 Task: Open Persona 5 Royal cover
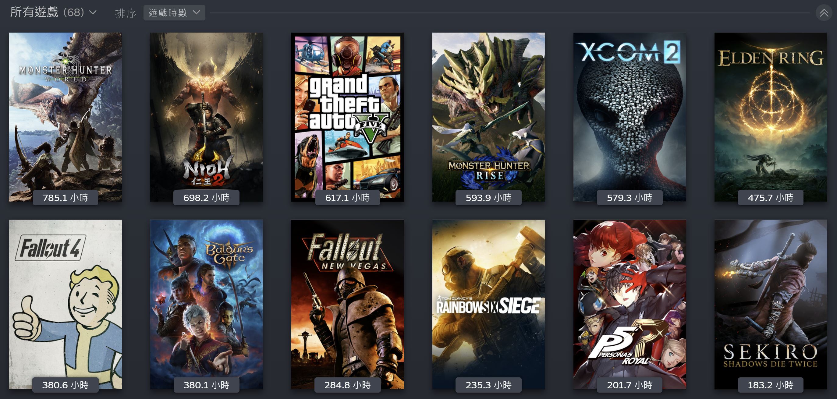click(630, 305)
